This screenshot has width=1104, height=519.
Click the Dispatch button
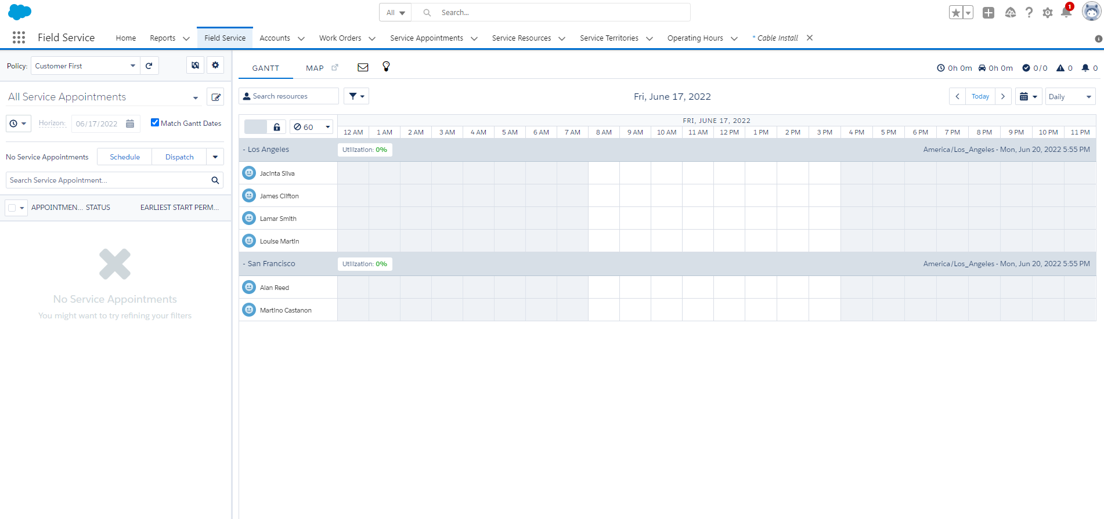[x=179, y=157]
